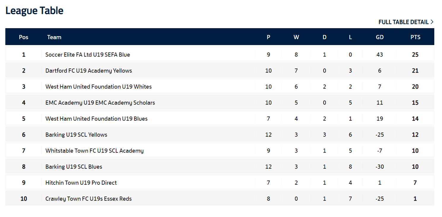Click Barking U19 SCL Blues team name
The width and height of the screenshot is (442, 217).
74,167
